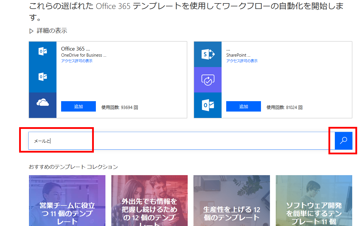358x226 pixels.
Task: Click the Office 365 templates page heading
Action: tap(186, 12)
